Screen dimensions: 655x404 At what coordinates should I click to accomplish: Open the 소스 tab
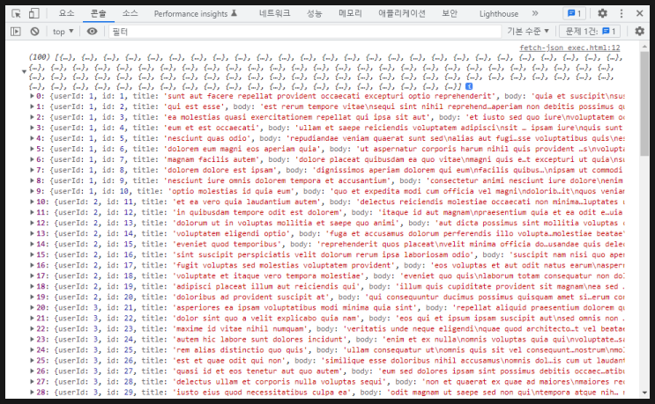(130, 13)
